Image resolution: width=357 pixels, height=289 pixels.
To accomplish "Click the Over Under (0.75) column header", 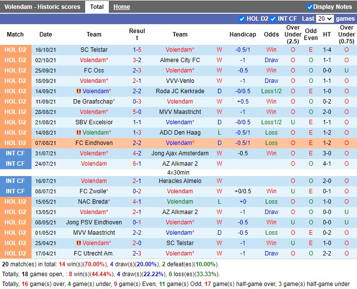I will click(346, 35).
